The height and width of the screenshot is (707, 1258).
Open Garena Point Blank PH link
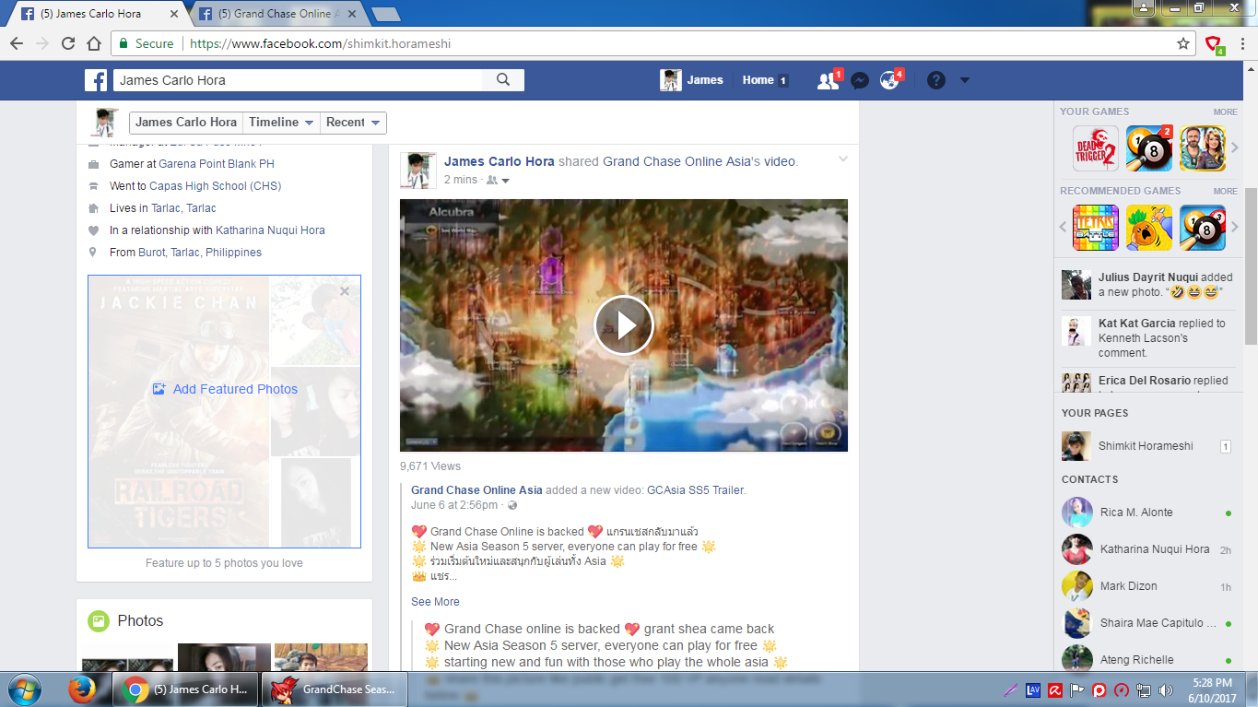[217, 164]
